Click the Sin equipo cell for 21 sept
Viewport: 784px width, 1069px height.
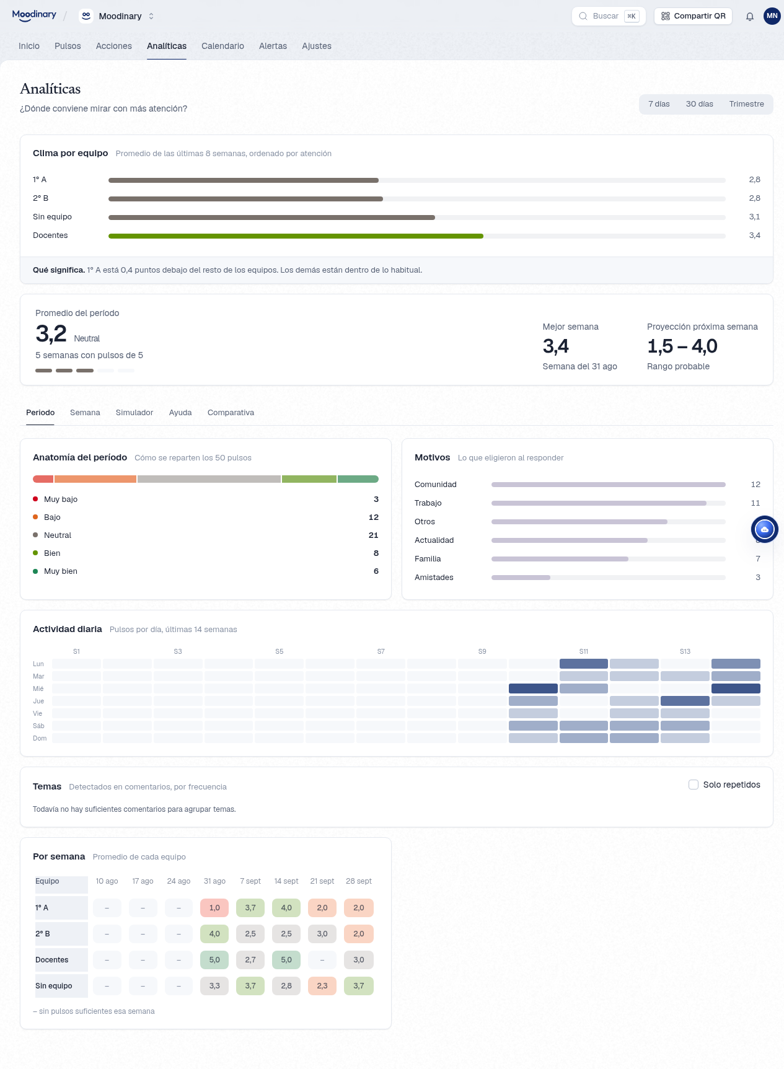point(322,986)
